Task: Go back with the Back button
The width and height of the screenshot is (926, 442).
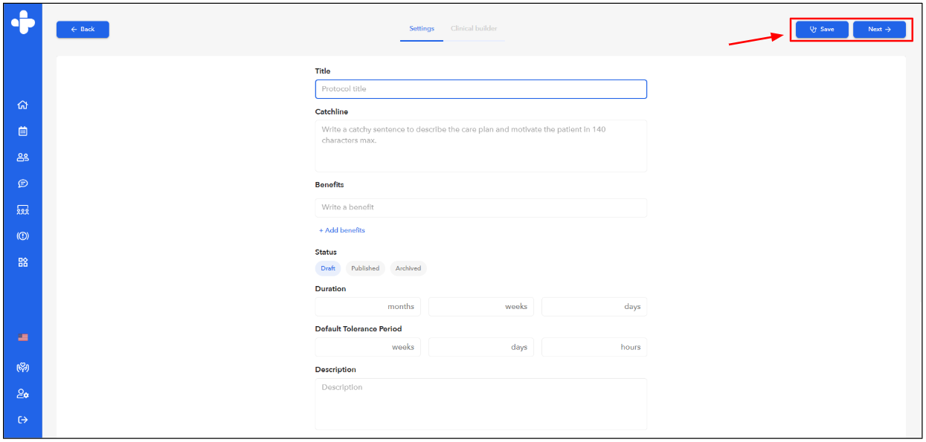Action: 83,29
